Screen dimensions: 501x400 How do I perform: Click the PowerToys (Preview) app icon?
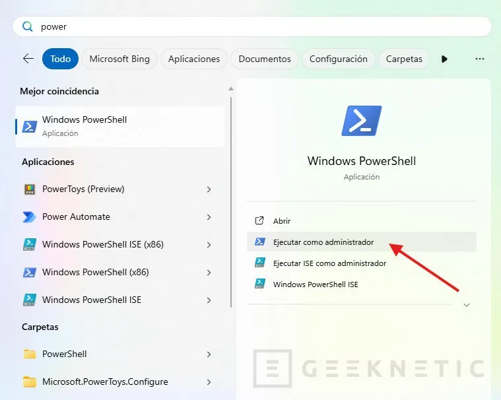coord(30,189)
